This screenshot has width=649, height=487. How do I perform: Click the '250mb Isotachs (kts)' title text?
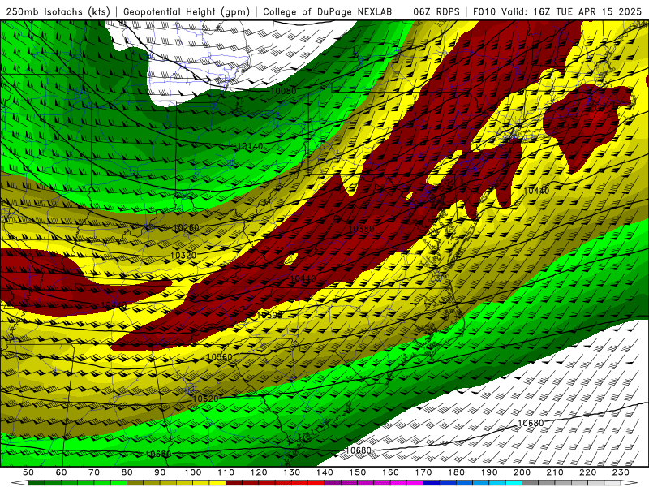(58, 11)
